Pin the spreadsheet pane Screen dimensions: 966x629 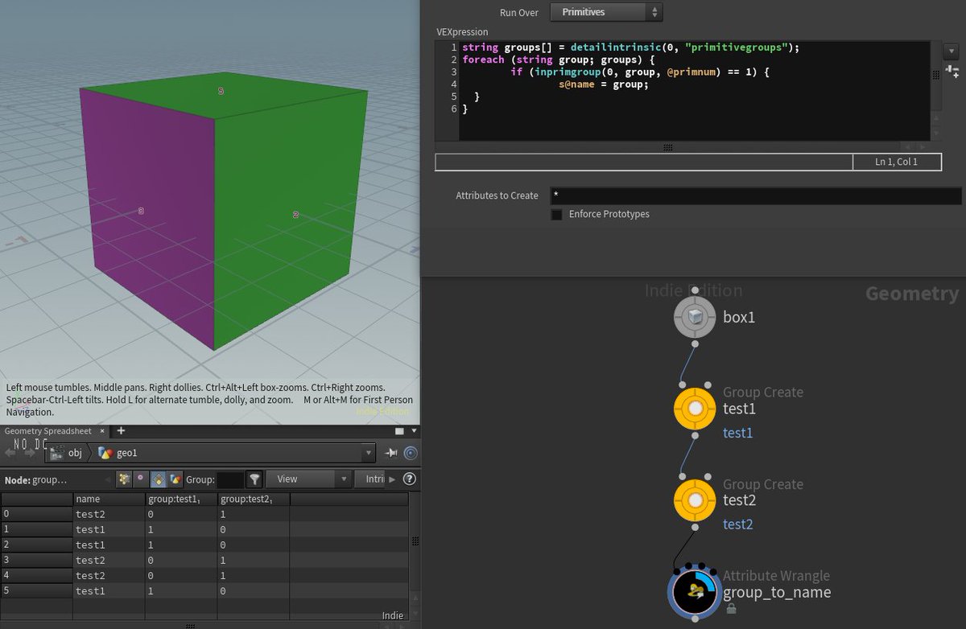point(392,453)
